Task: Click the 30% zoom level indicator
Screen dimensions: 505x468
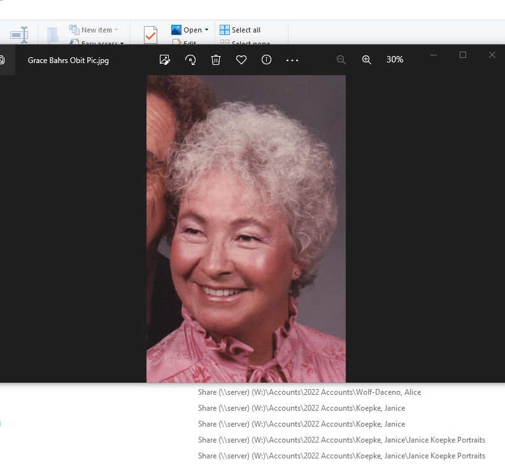Action: [395, 59]
